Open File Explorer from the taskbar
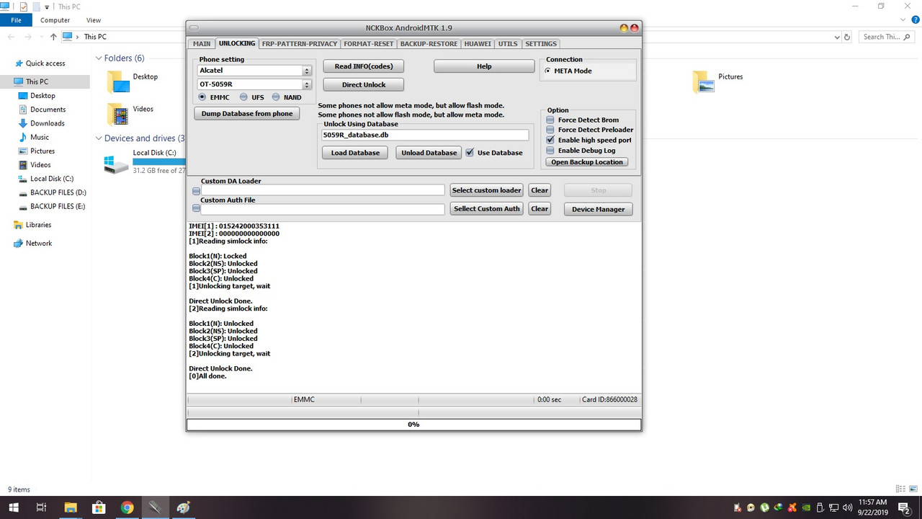The width and height of the screenshot is (922, 519). [71, 507]
